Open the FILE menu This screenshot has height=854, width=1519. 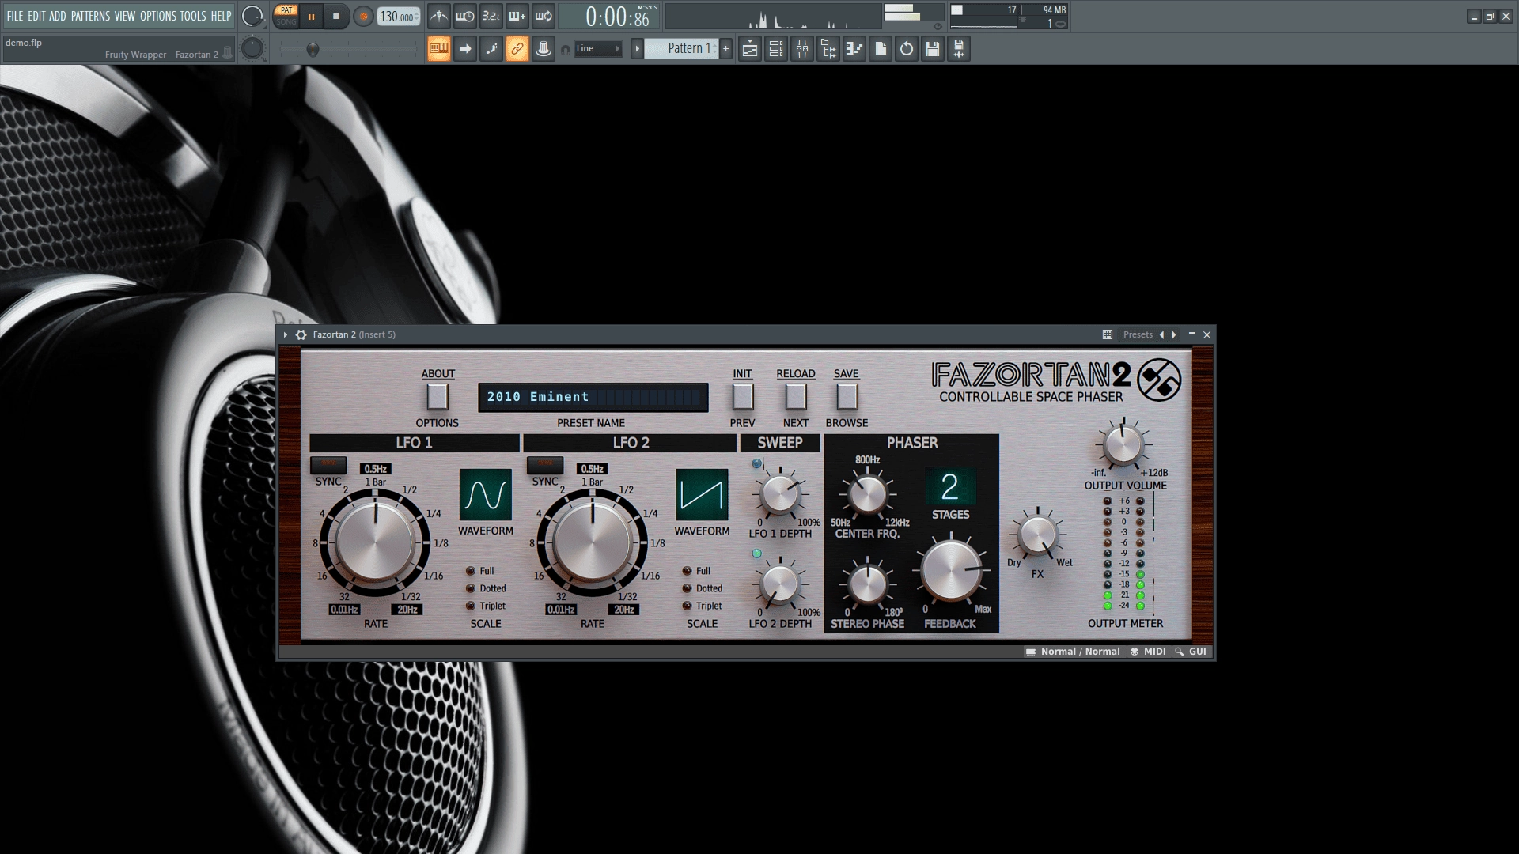(x=15, y=16)
